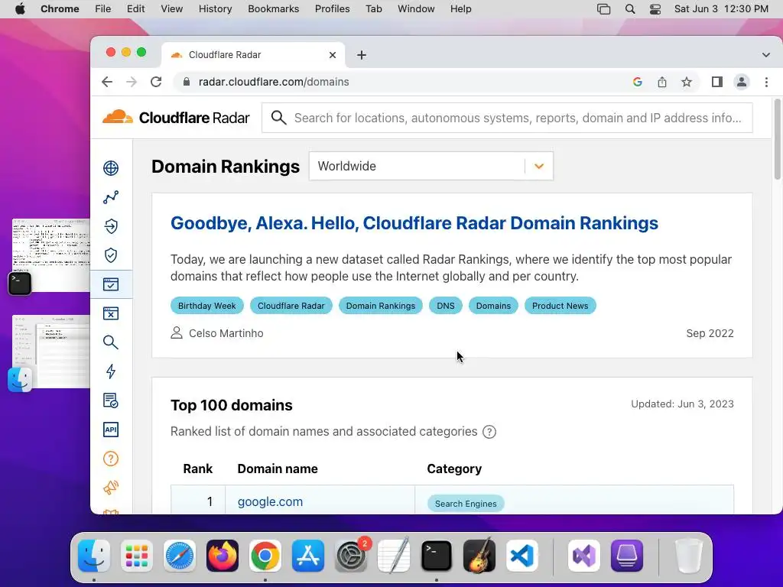The width and height of the screenshot is (783, 587).
Task: Reload the page
Action: pyautogui.click(x=156, y=82)
